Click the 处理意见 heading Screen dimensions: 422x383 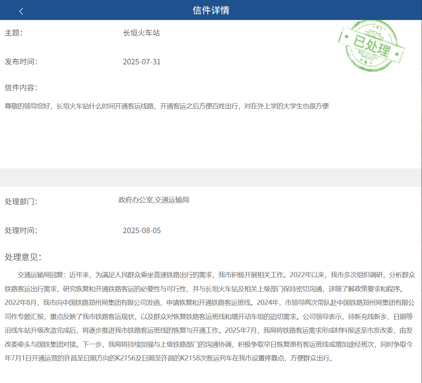[23, 257]
